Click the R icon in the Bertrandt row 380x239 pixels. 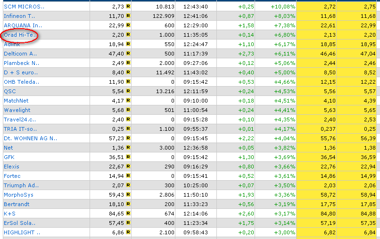coord(128,204)
